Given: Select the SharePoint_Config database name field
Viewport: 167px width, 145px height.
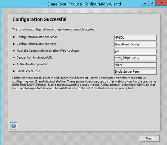Looking at the screenshot, I should [x=135, y=45].
